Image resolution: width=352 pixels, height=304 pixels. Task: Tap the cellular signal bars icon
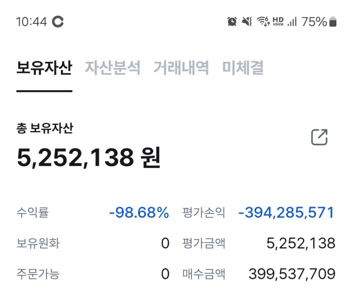pos(292,21)
